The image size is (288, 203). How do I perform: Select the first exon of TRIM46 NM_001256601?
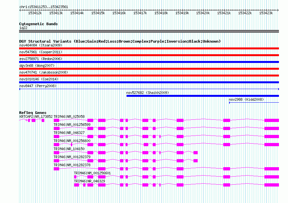click(75, 177)
